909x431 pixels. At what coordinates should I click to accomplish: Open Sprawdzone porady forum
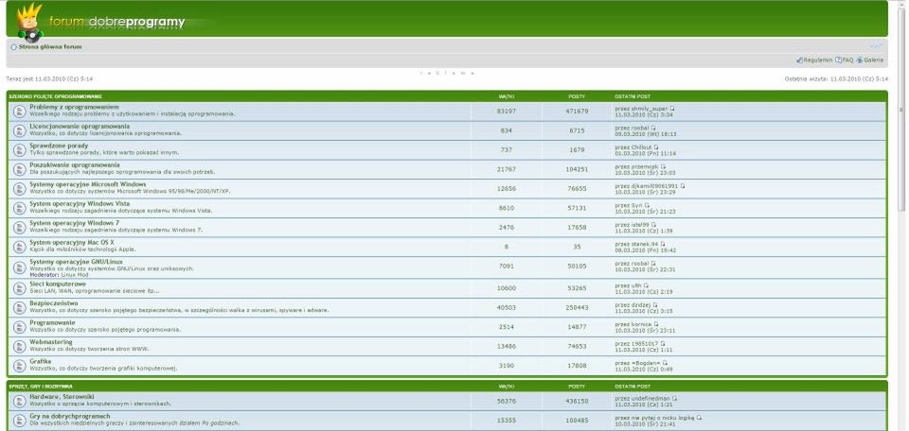click(59, 146)
